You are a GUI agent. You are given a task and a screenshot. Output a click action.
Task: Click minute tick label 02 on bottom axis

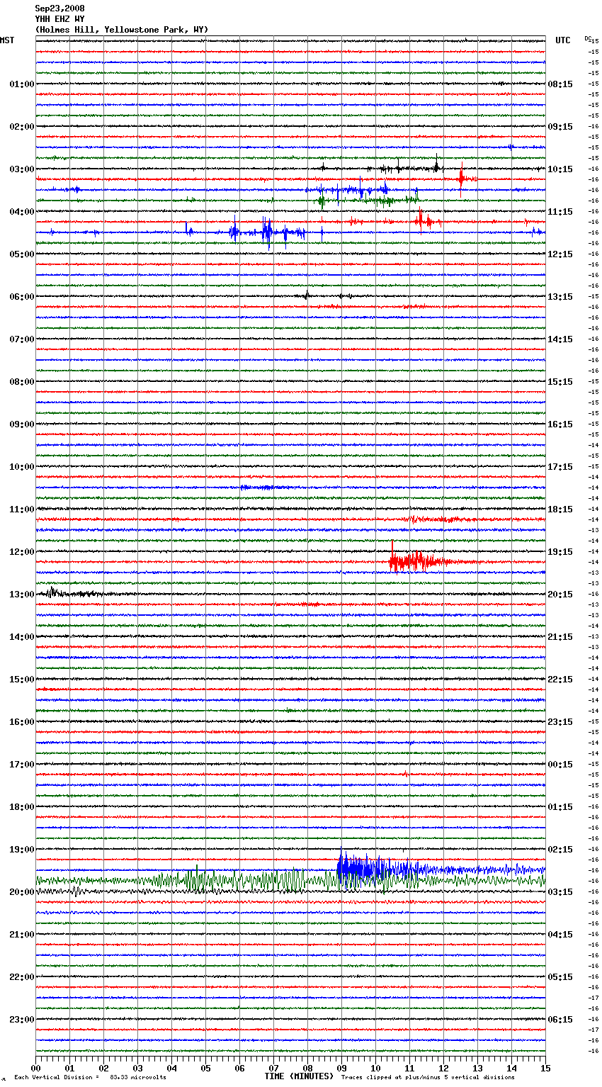coord(103,1068)
